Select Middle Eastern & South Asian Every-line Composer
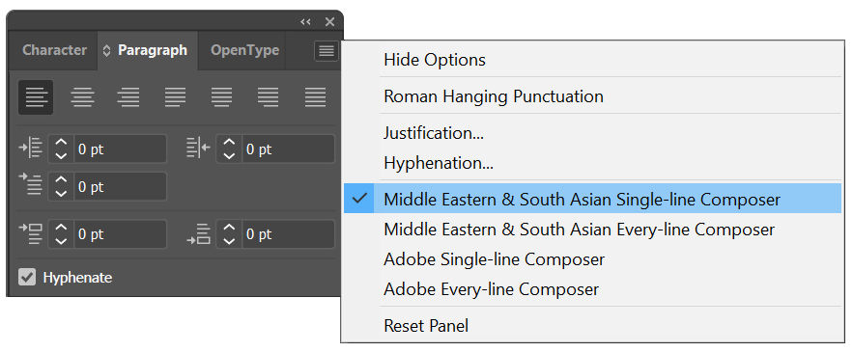853x352 pixels. coord(592,230)
